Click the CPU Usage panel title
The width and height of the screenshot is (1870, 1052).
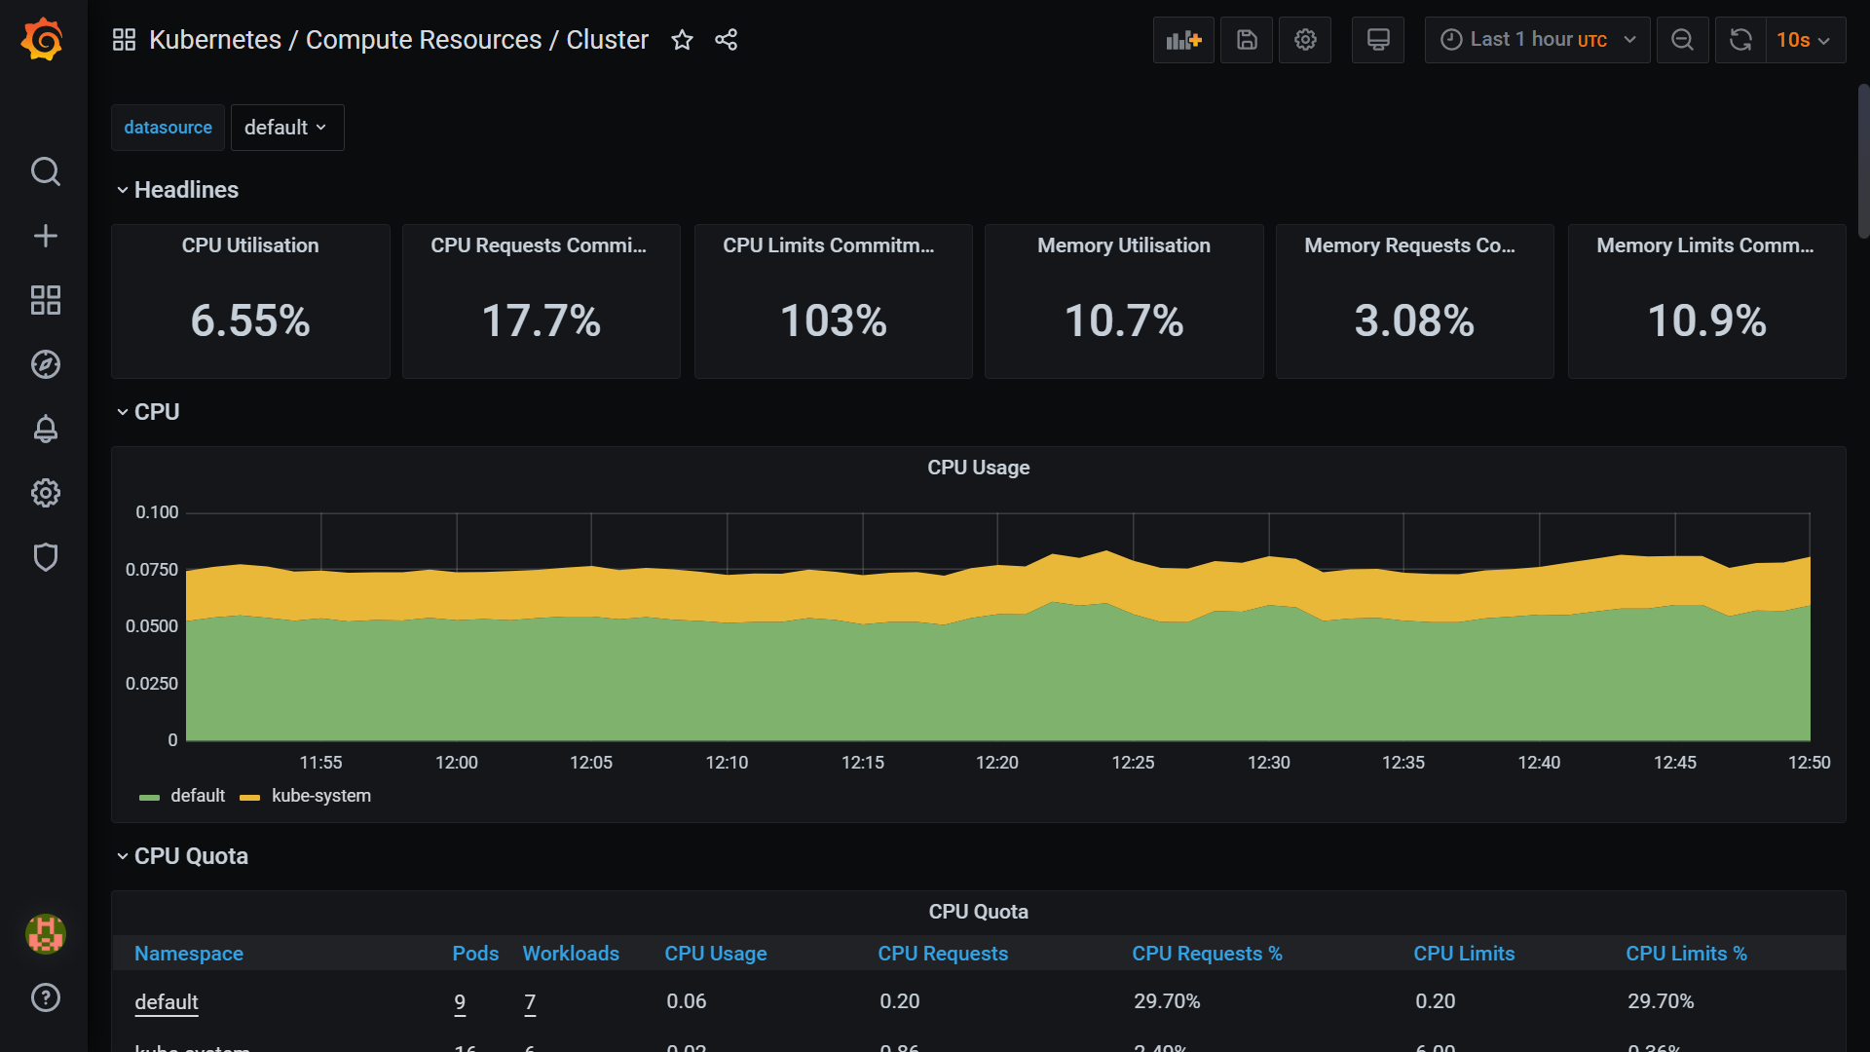point(978,468)
